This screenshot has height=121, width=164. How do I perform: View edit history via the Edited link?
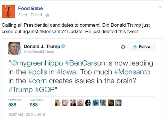(x=36, y=15)
